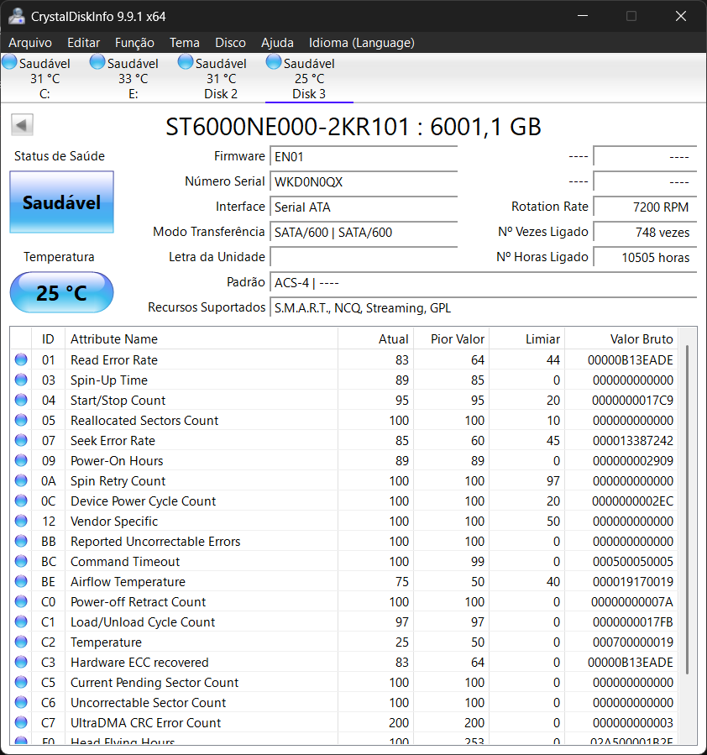
Task: Click the Valor Bruto column header
Action: tap(621, 339)
